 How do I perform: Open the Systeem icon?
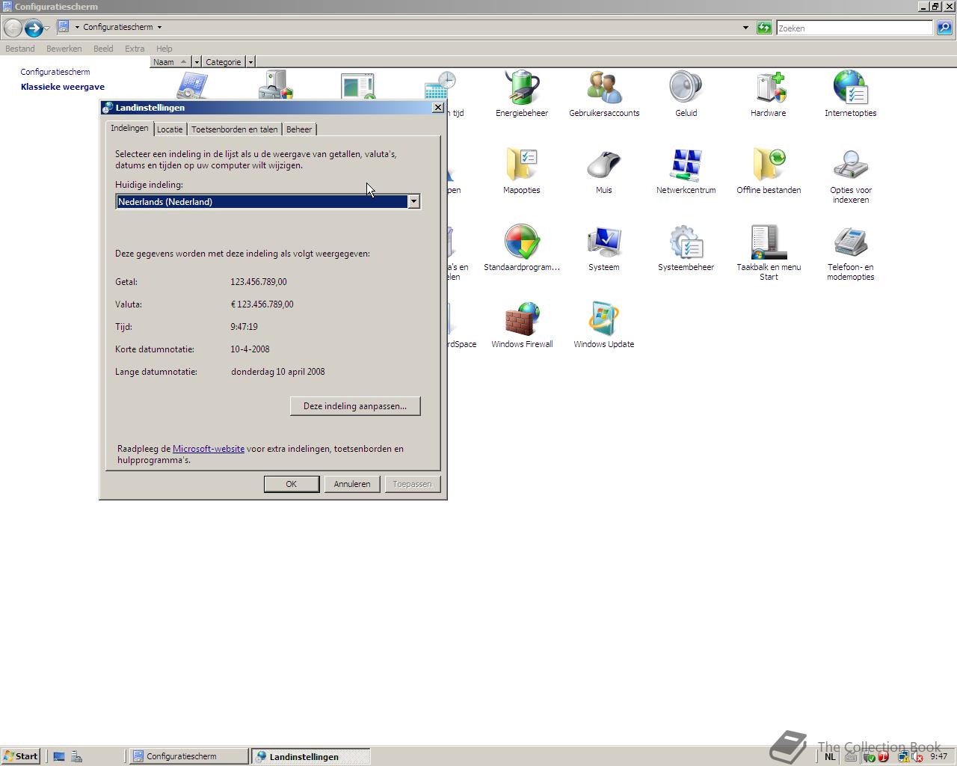[603, 242]
